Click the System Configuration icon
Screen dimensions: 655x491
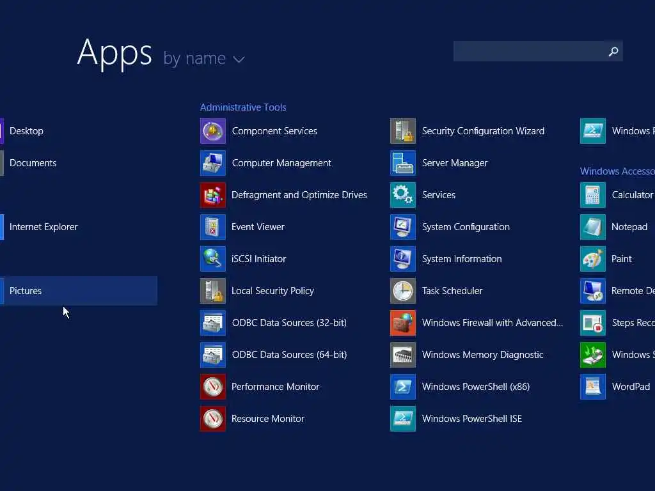point(403,227)
